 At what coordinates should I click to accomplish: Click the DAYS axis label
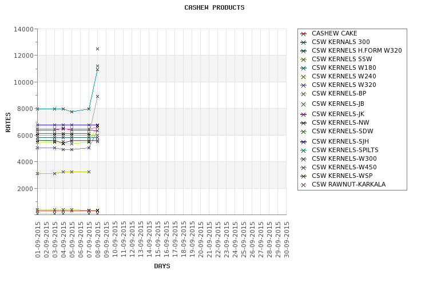162,266
